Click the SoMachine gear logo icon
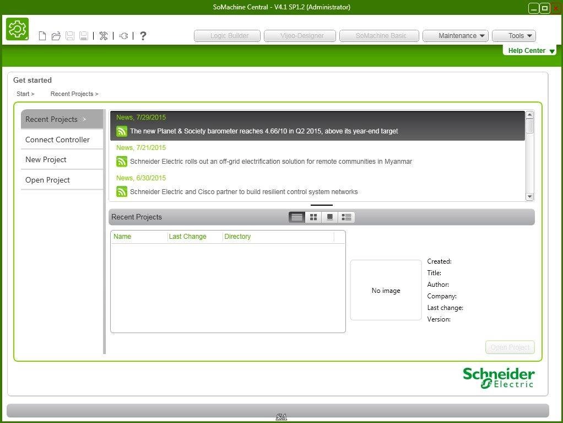The width and height of the screenshot is (563, 423). click(x=17, y=29)
